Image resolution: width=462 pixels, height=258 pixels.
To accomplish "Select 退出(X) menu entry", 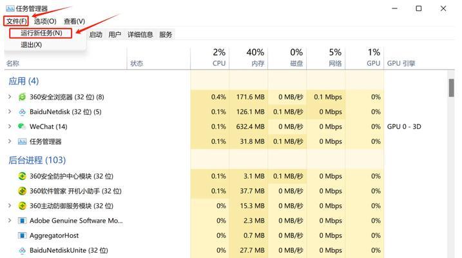I will [x=31, y=45].
